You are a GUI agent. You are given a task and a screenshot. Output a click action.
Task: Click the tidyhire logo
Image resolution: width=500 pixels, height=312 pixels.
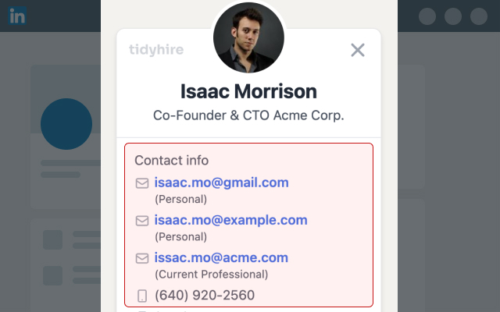(x=156, y=50)
